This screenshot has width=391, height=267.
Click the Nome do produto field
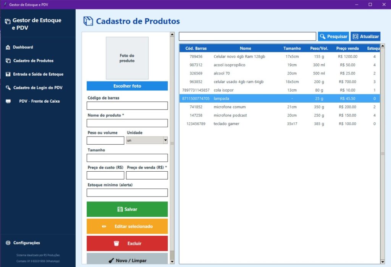click(127, 123)
